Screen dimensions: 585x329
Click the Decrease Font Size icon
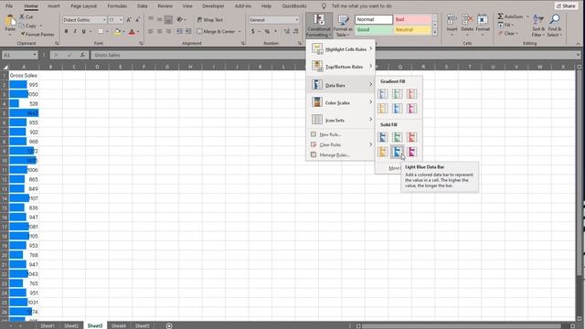tap(137, 20)
